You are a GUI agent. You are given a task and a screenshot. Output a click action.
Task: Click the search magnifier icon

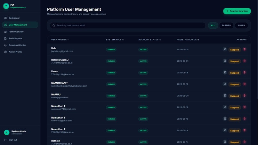[54, 25]
